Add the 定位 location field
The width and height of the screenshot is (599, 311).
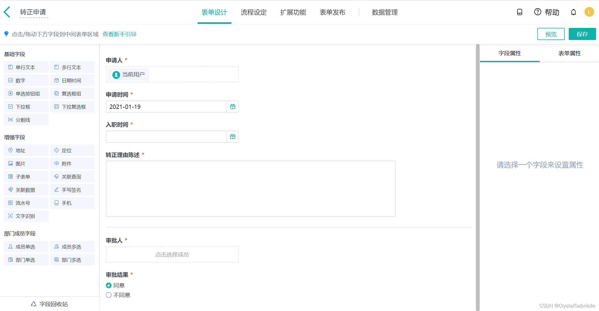pos(72,150)
